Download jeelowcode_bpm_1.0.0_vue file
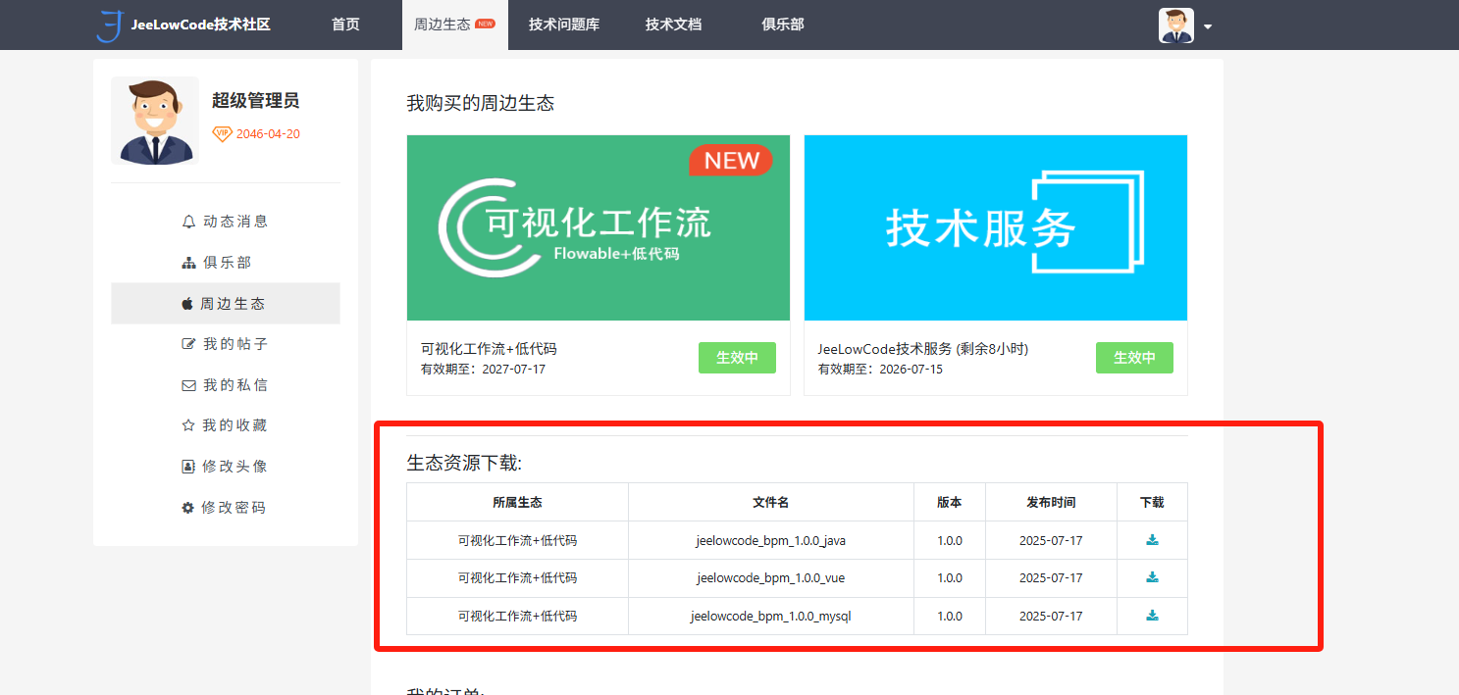1459x695 pixels. 1152,577
